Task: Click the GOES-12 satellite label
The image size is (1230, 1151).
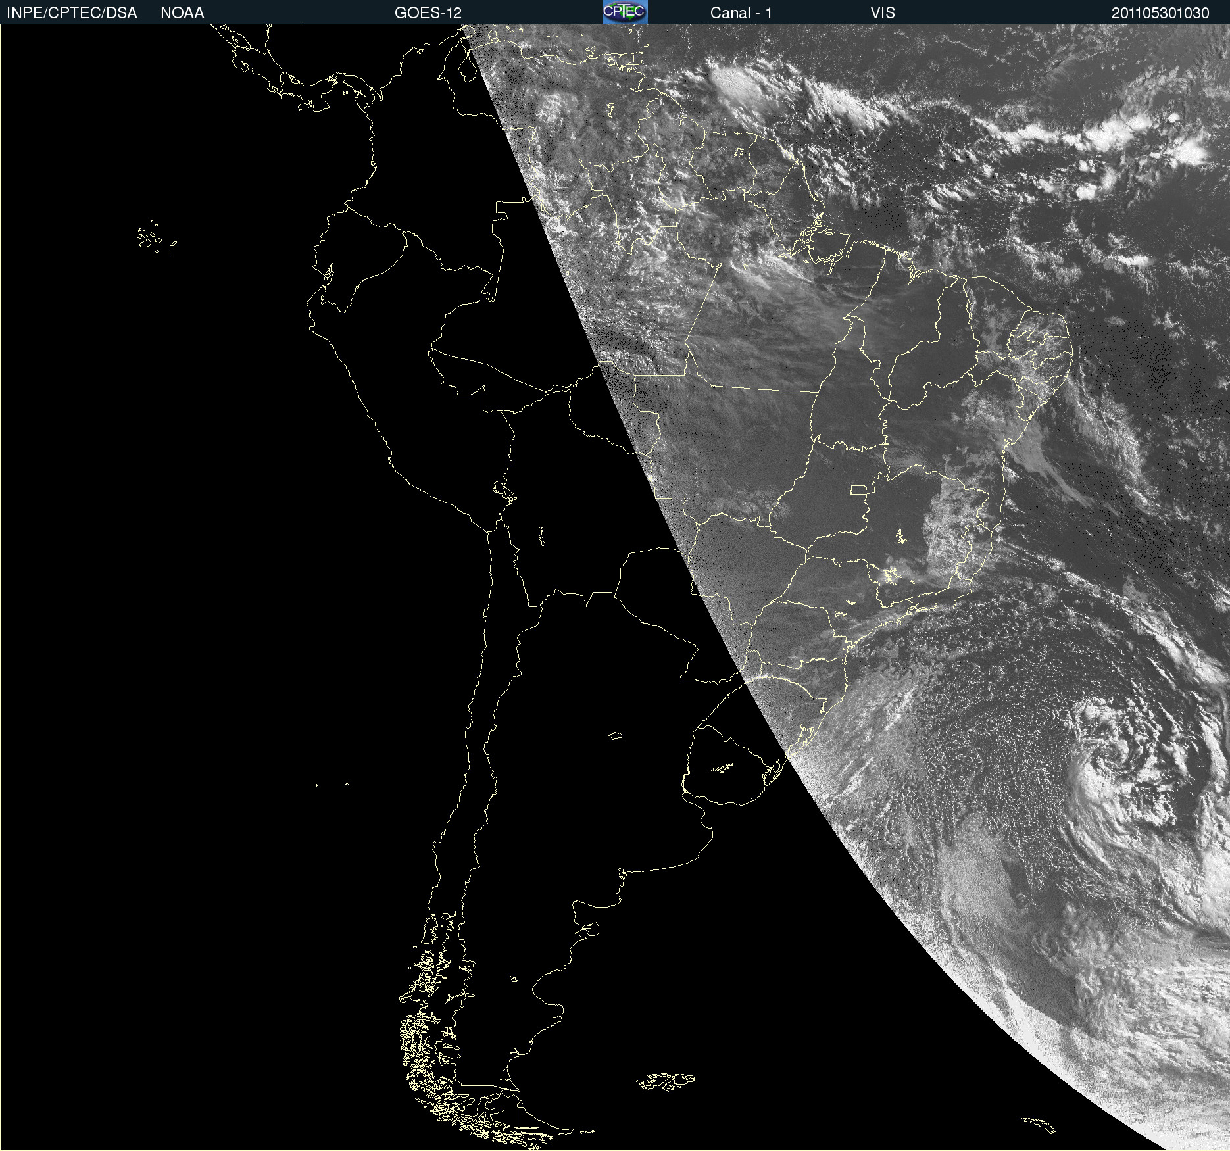Action: point(428,13)
